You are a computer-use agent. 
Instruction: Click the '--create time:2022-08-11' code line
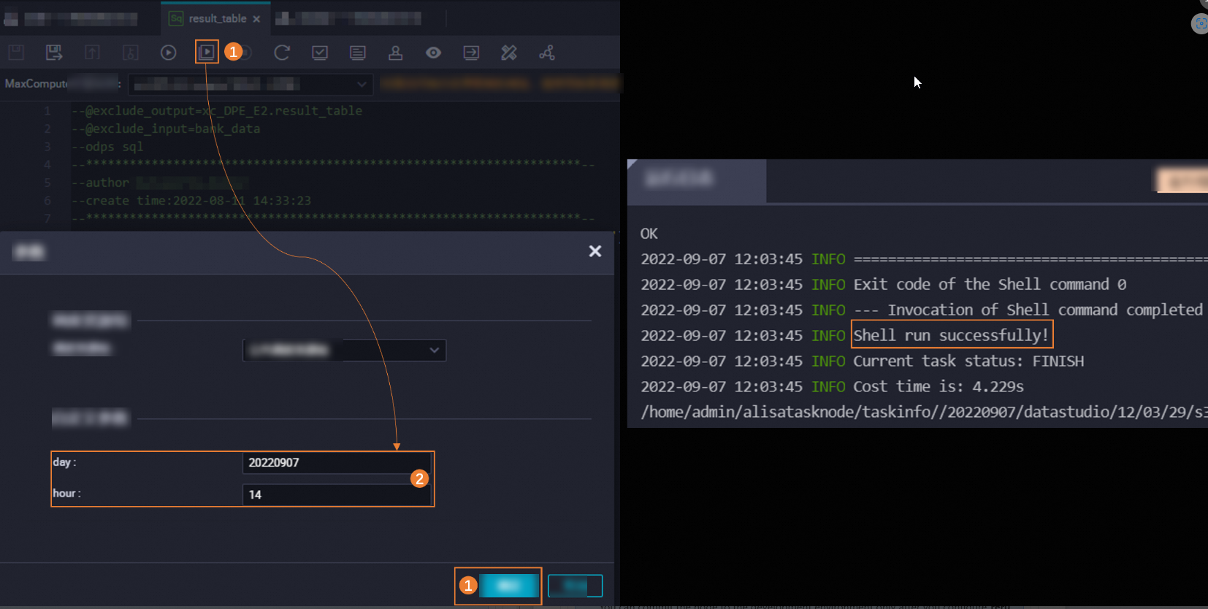191,201
